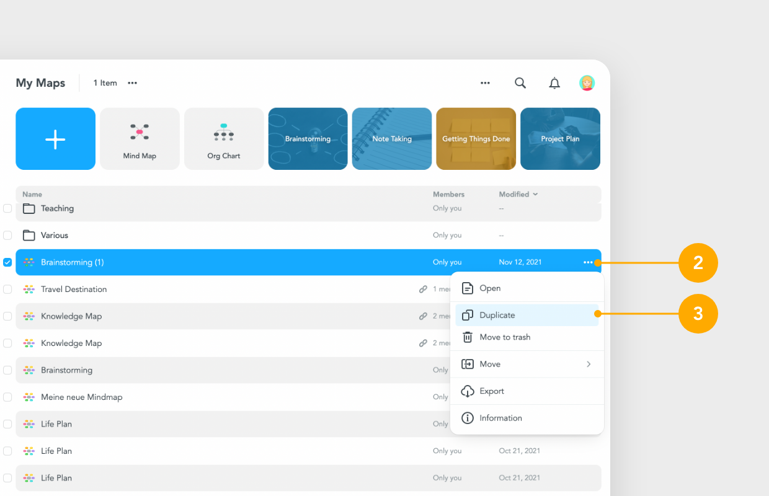Viewport: 769px width, 496px height.
Task: Click the map icon of Travel Destination
Action: [x=29, y=290]
